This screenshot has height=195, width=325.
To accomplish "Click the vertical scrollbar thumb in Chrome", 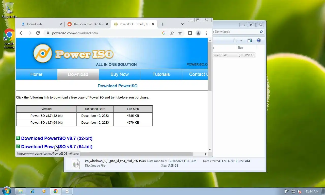I will coord(210,67).
